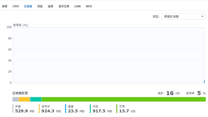Click the 5 % usage rate value
The image size is (208, 117).
pos(202,93)
